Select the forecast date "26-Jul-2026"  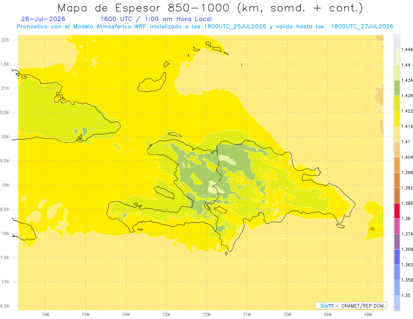43,19
